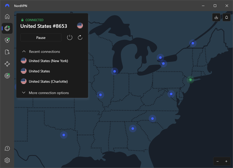Open Settings gear icon
The width and height of the screenshot is (233, 168).
tap(7, 161)
